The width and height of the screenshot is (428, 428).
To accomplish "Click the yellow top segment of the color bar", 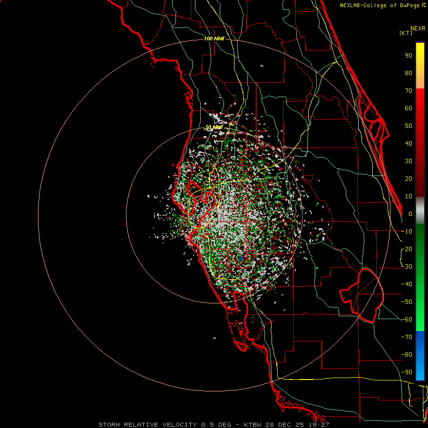I will tap(420, 55).
